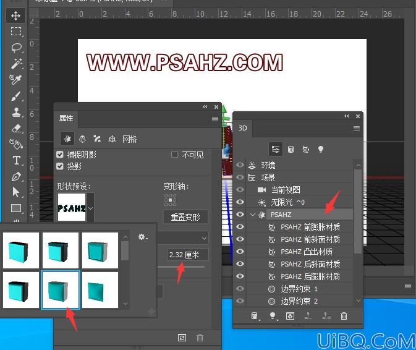
Task: Open preset picker gear settings menu
Action: pyautogui.click(x=142, y=237)
